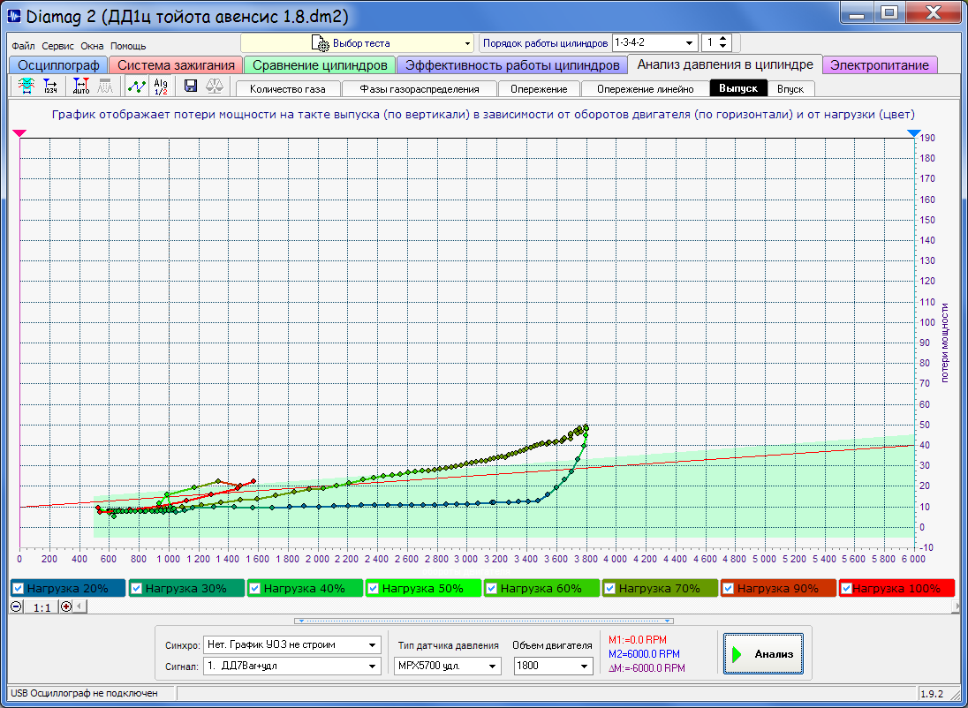Click the cylinder number spinner down arrow
Viewport: 968px width, 708px height.
[x=724, y=48]
